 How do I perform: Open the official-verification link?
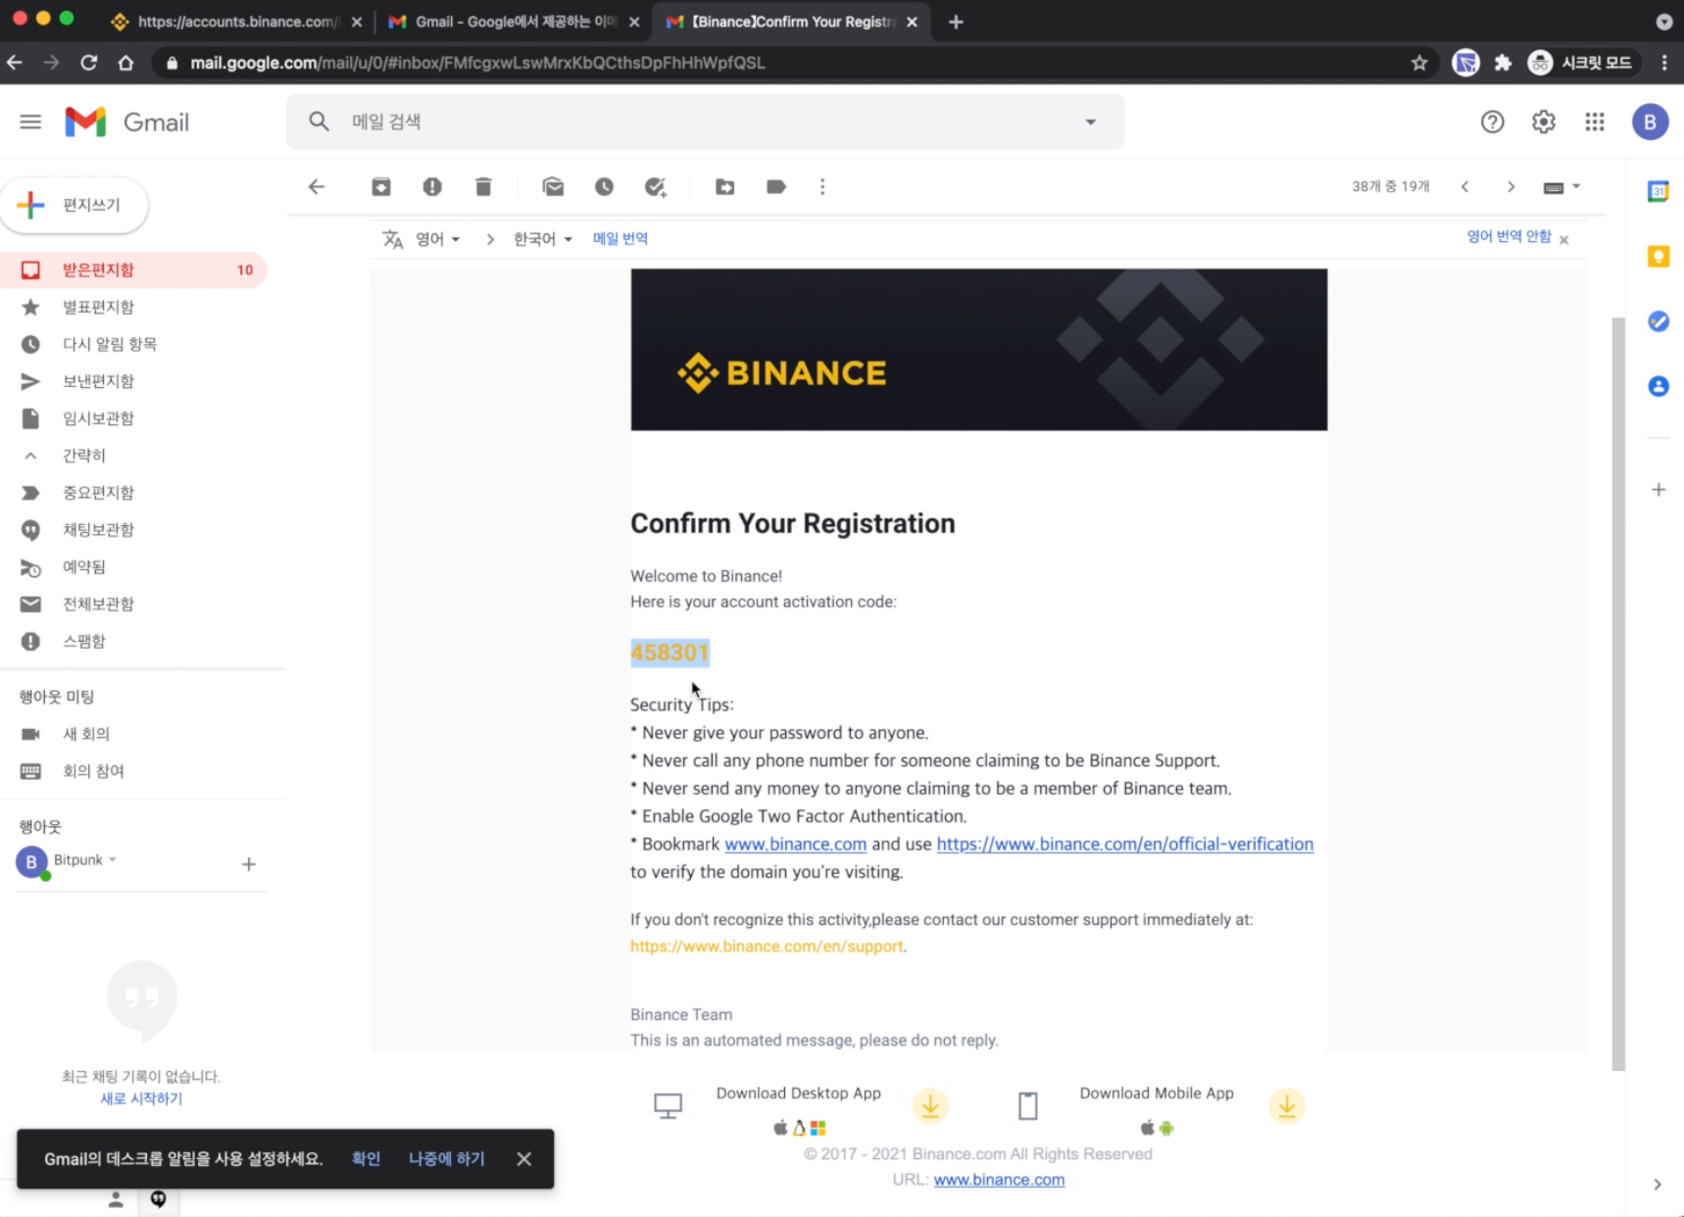[1124, 844]
